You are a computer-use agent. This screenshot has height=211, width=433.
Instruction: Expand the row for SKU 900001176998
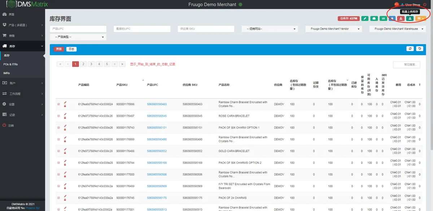[x=58, y=104]
